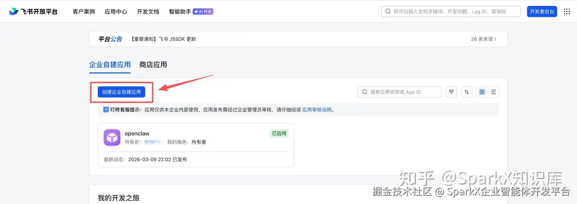Click the 开发者后台 button

(542, 12)
